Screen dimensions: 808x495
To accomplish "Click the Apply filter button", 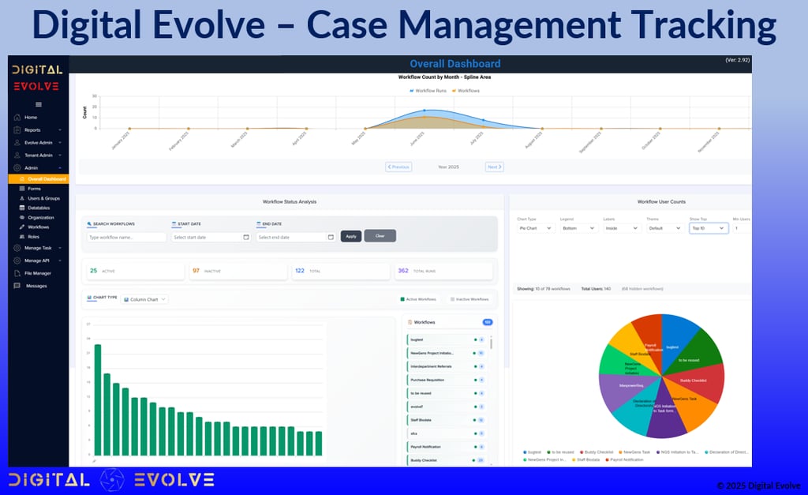I will tap(351, 236).
